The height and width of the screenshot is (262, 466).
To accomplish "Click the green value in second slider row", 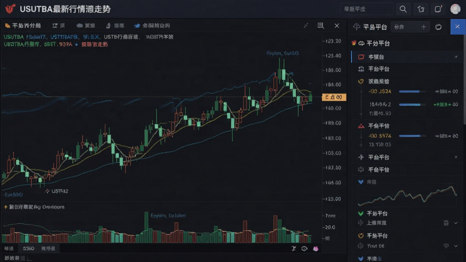I will pos(446,105).
